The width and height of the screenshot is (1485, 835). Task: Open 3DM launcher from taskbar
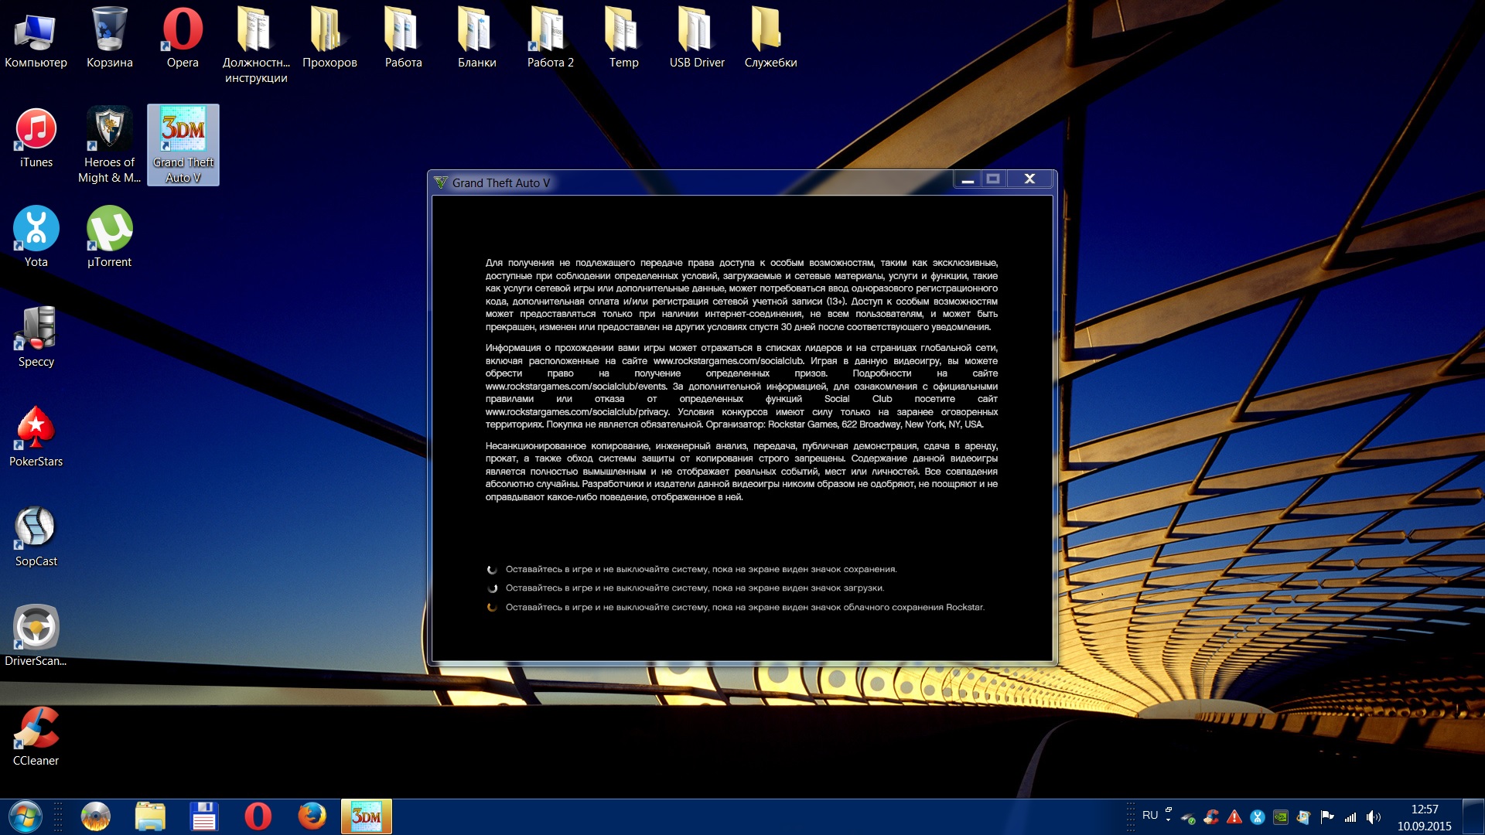[367, 816]
